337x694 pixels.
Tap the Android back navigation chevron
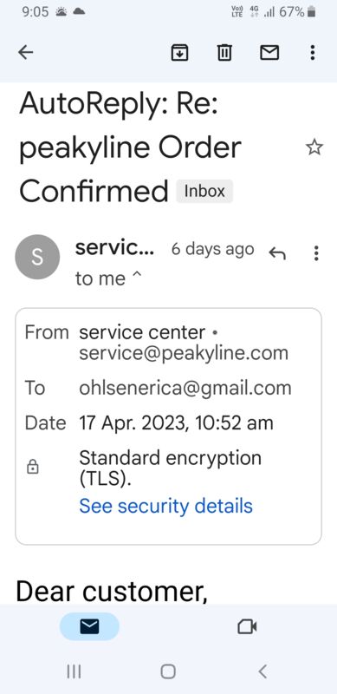[x=262, y=671]
